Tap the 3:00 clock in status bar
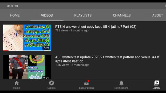Viewport: 166px width, 93px height. coord(10,6)
